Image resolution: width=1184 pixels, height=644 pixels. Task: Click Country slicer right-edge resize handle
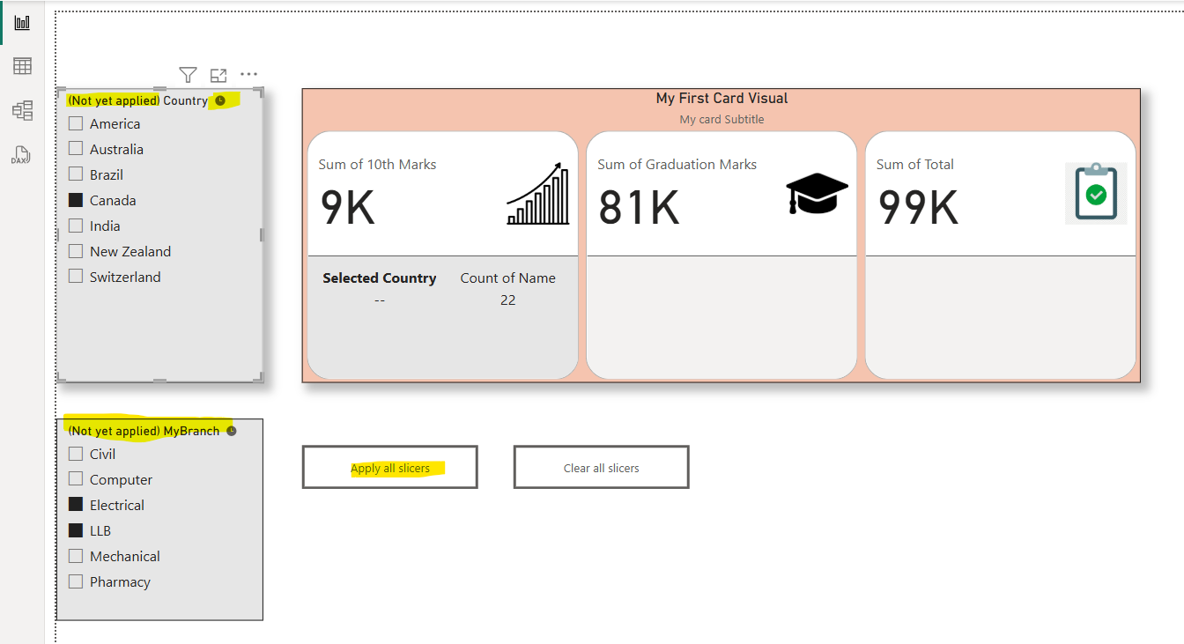tap(262, 235)
